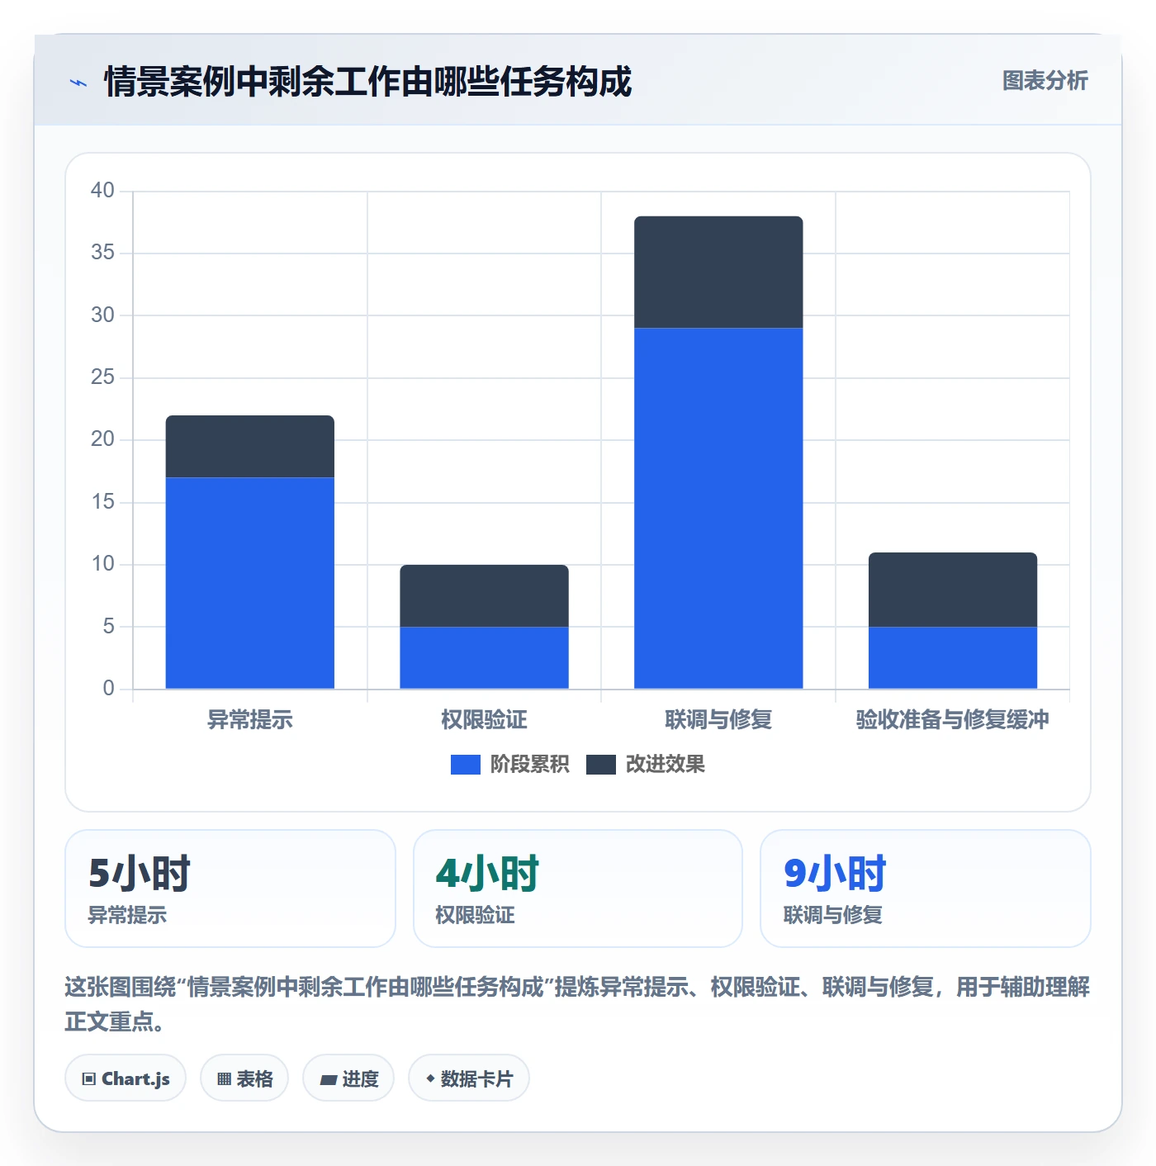Open the 9小时 联调与修复 data card
The height and width of the screenshot is (1166, 1156).
926,889
